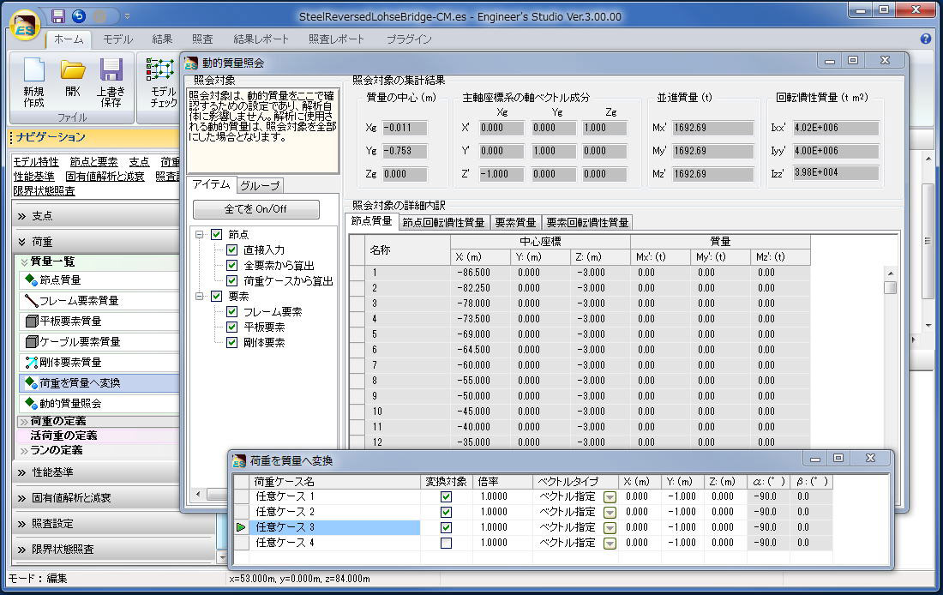
Task: Uncheck 変換対象 for 任意ケース 2
Action: pyautogui.click(x=446, y=512)
